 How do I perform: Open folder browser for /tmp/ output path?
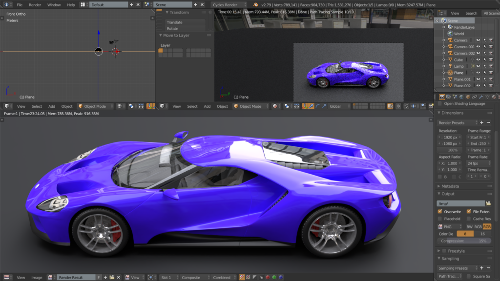(488, 203)
